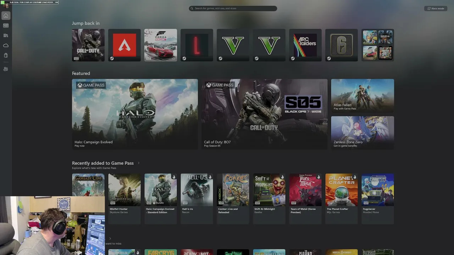The width and height of the screenshot is (454, 255).
Task: Expand Recently added to Game Pass with its chevron
Action: [139, 163]
